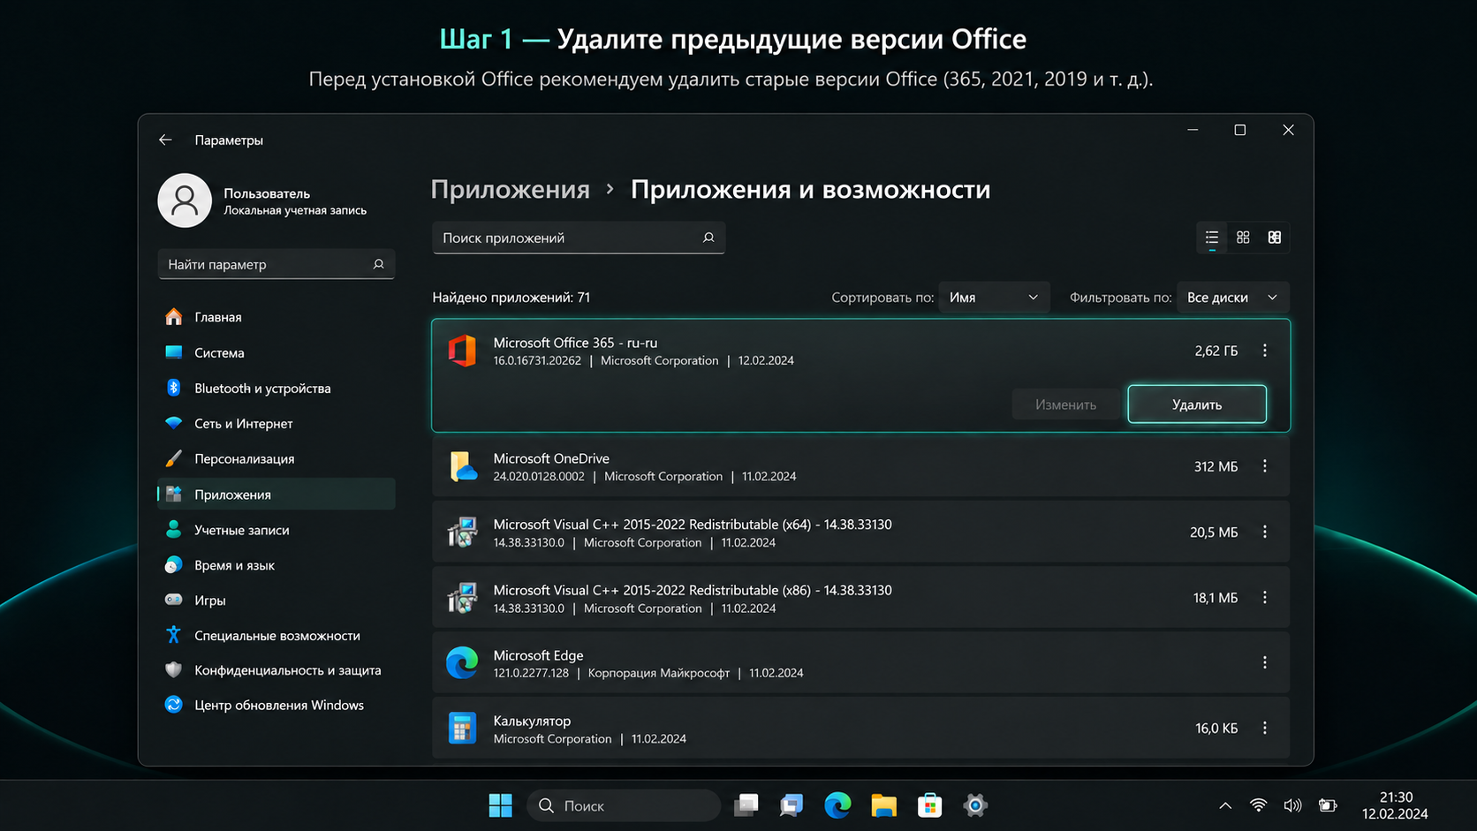1477x831 pixels.
Task: Select the Microsoft OneDrive list row
Action: (860, 466)
